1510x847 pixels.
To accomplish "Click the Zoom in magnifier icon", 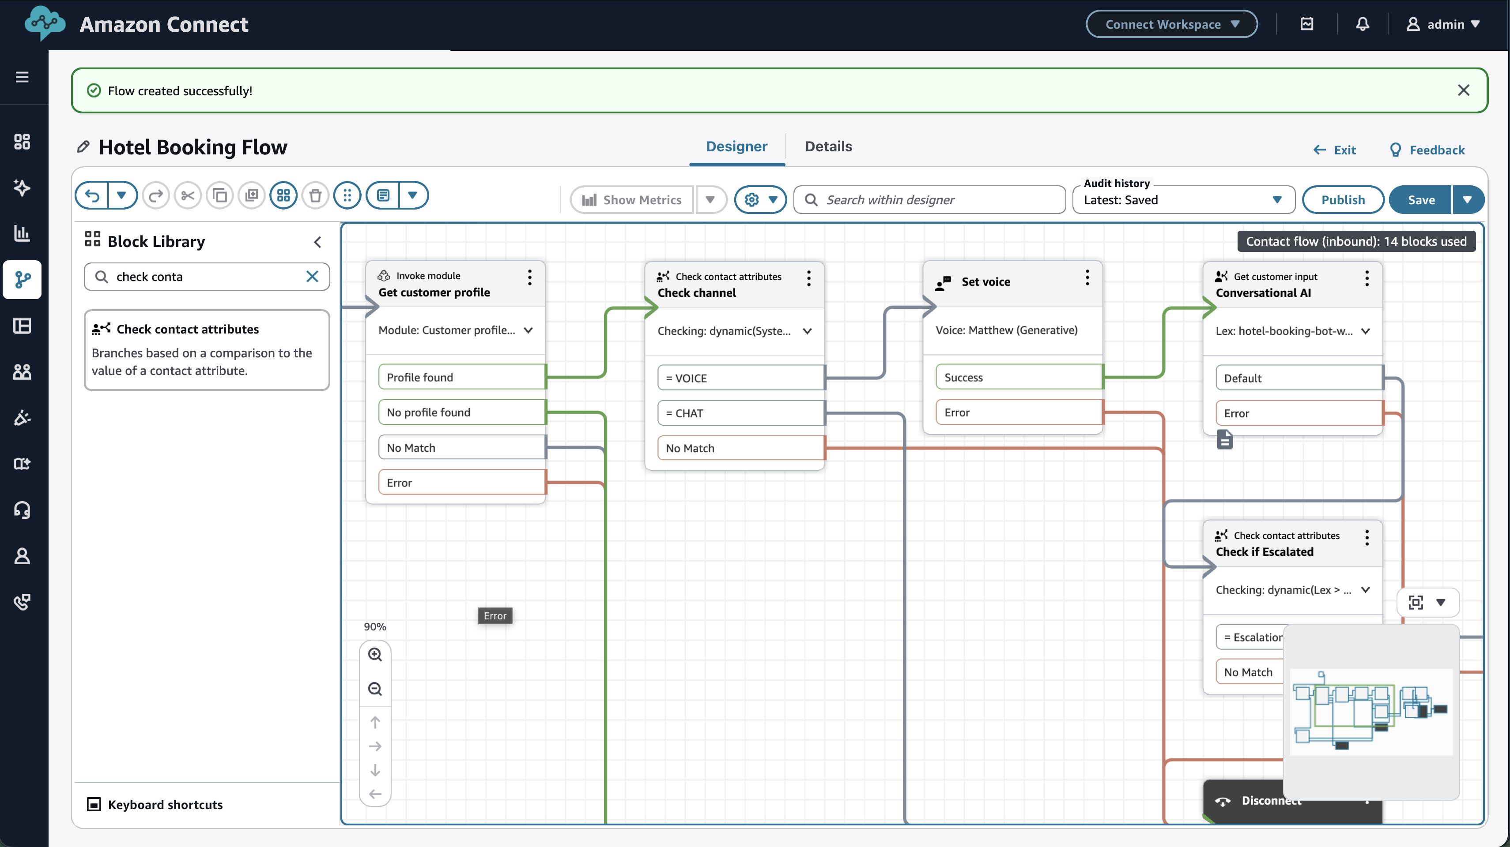I will coord(375,654).
